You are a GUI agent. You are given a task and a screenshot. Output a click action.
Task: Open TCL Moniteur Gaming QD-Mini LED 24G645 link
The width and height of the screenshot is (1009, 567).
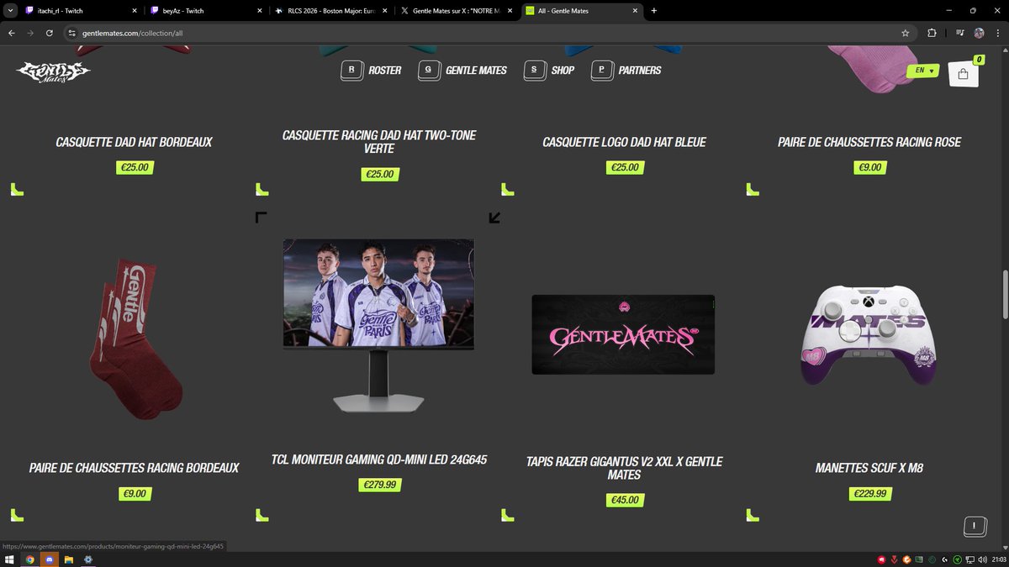click(379, 460)
